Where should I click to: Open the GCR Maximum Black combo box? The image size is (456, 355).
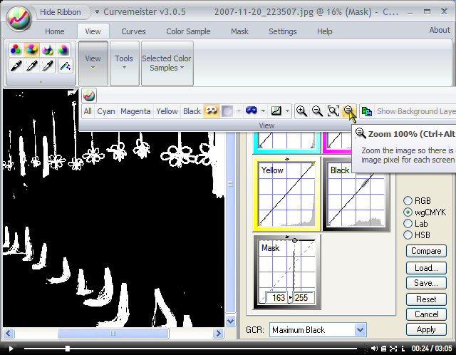(x=318, y=329)
